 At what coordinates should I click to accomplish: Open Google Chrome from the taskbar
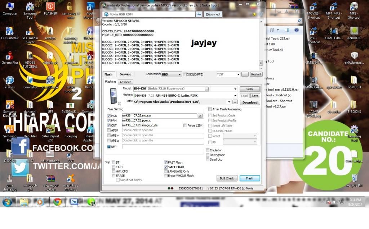point(57,202)
